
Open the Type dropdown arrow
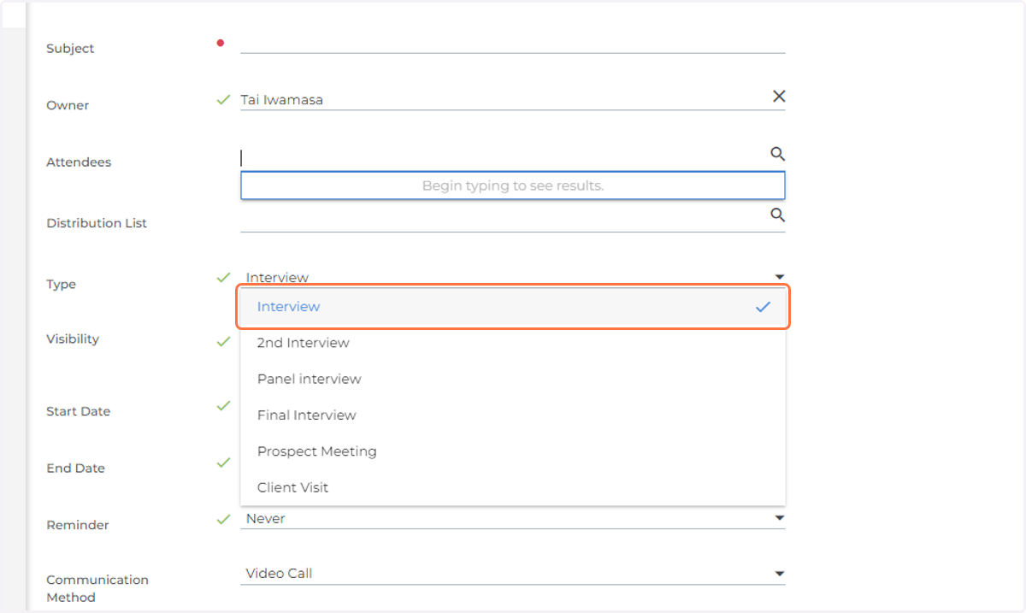coord(779,277)
